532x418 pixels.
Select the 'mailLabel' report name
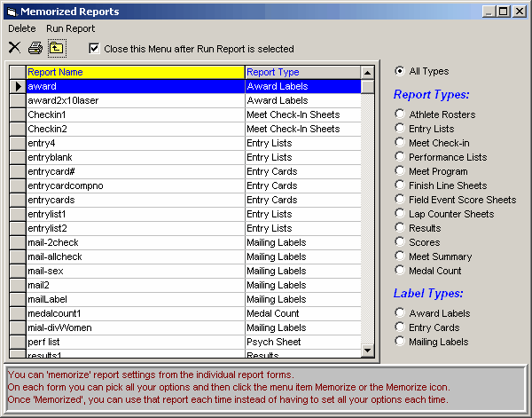coord(136,299)
